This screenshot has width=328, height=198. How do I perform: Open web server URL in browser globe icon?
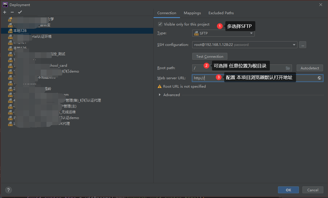pyautogui.click(x=319, y=78)
